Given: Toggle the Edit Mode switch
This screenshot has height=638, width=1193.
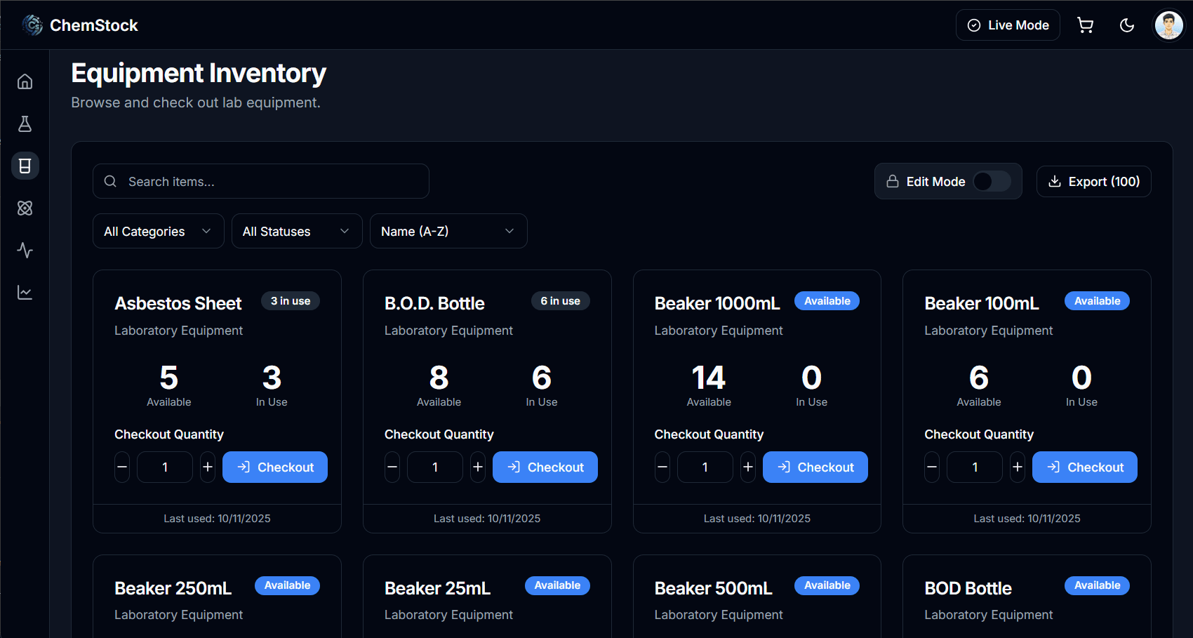Looking at the screenshot, I should [992, 182].
